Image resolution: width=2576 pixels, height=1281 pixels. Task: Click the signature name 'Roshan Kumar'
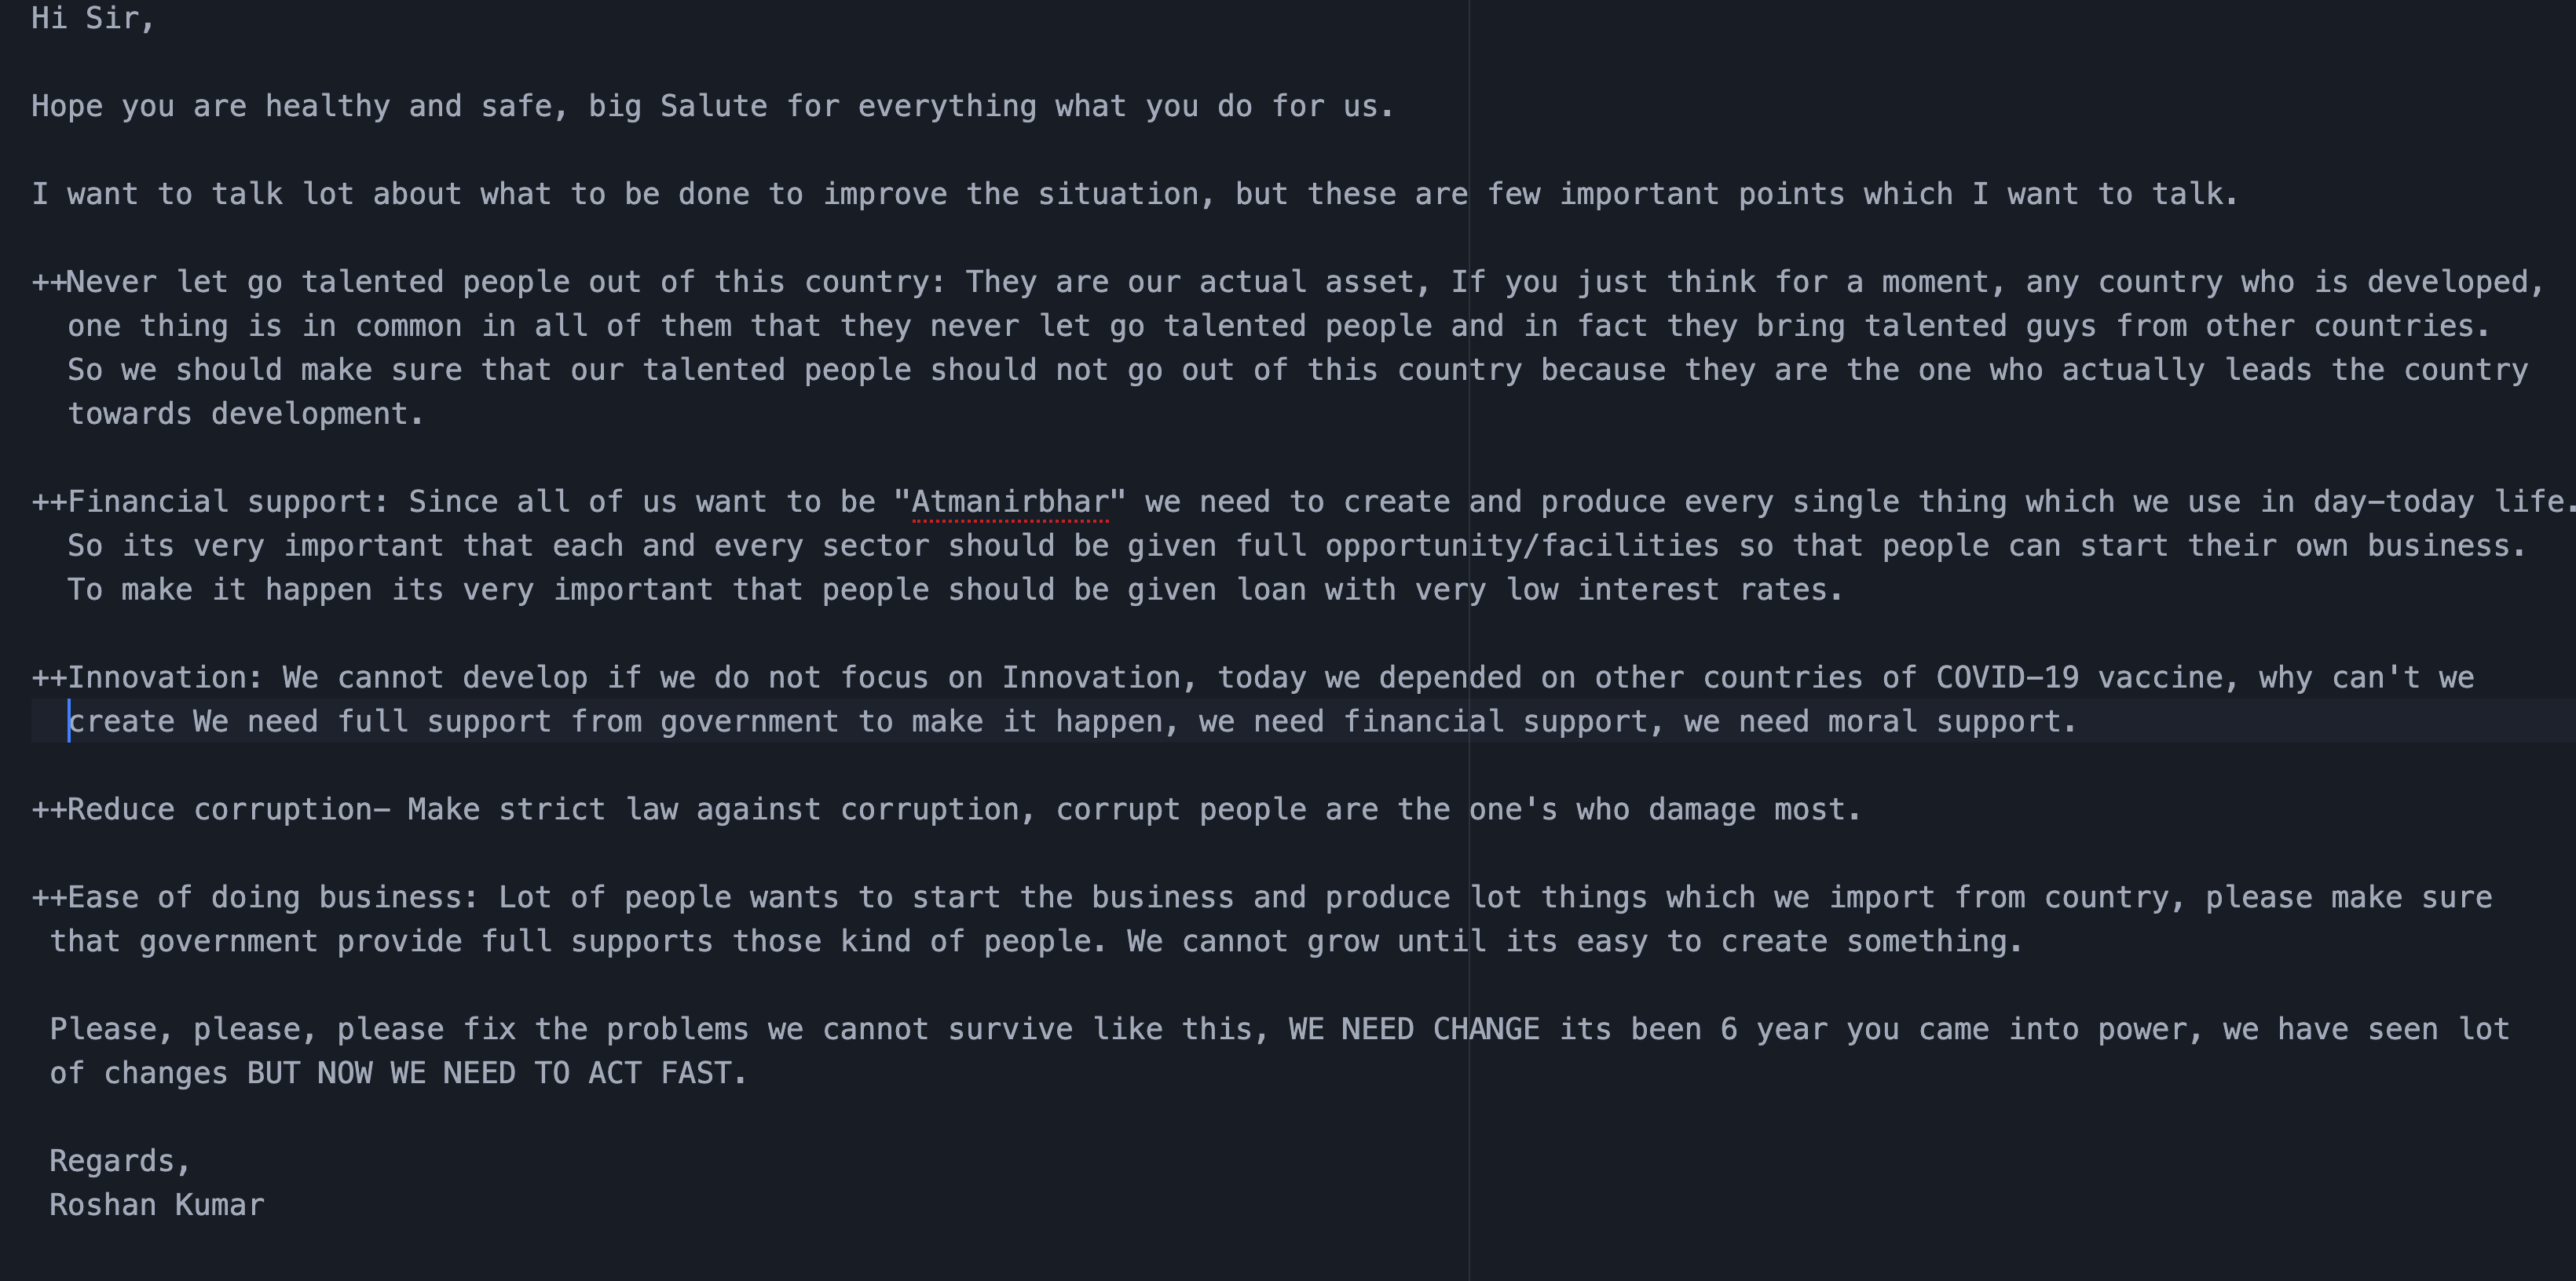tap(157, 1205)
